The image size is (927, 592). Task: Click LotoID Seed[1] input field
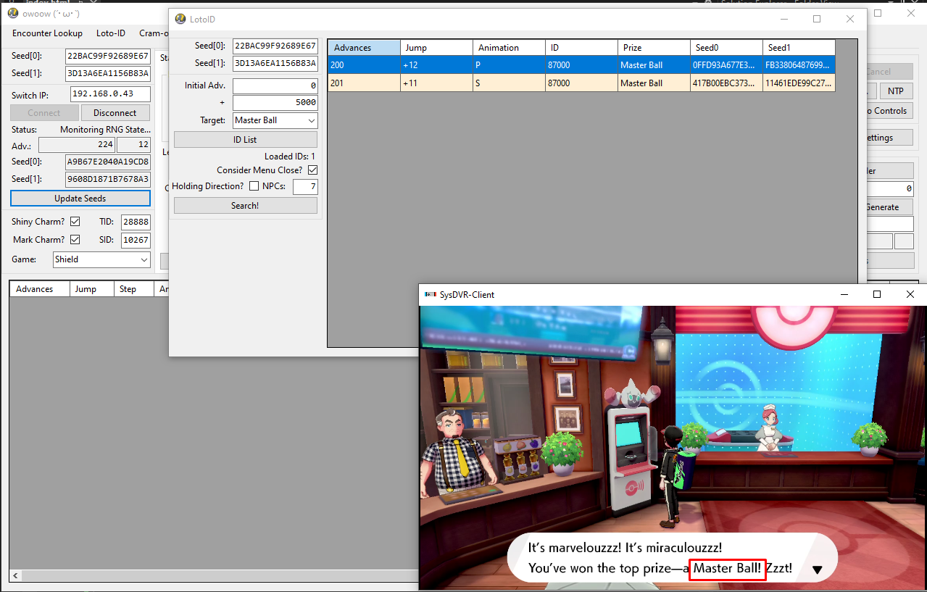coord(275,64)
